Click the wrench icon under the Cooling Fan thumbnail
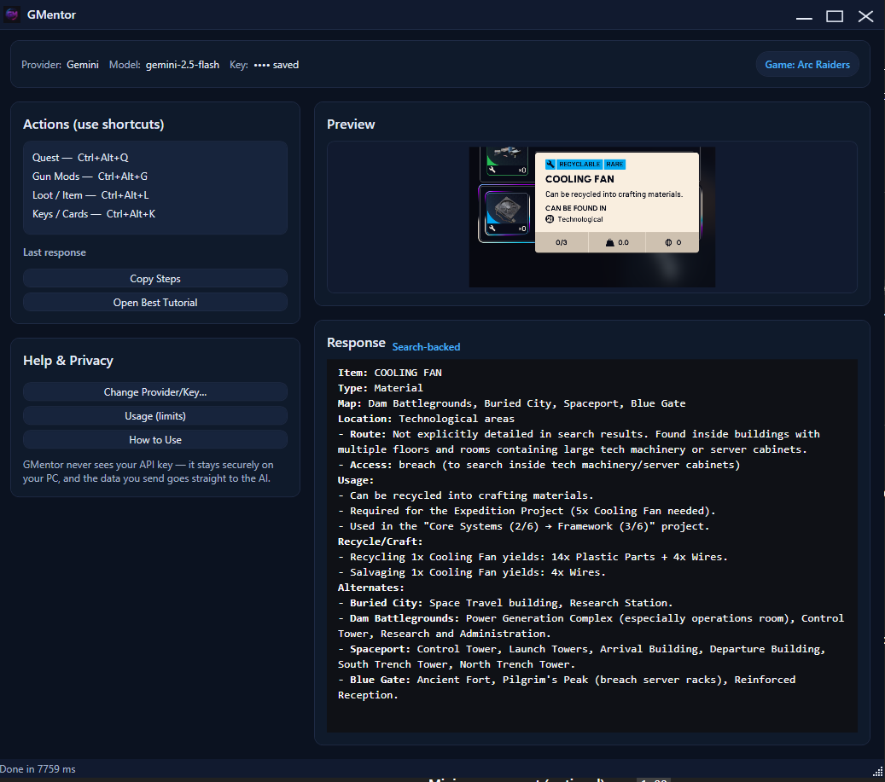This screenshot has height=782, width=885. point(492,229)
